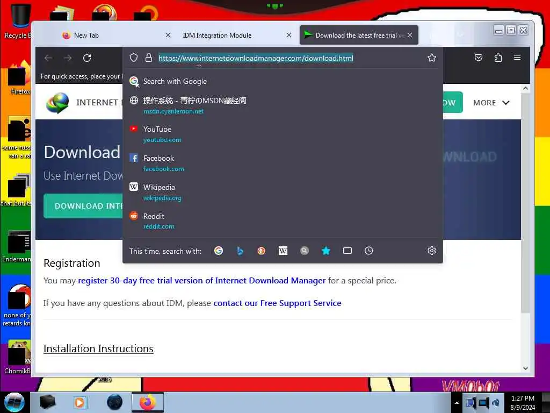
Task: Choose the Facebook suggestion
Action: [283, 163]
